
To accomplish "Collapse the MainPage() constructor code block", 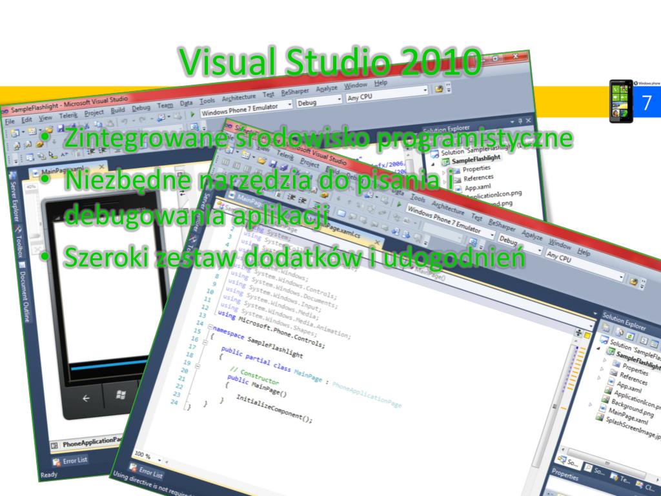I will [198, 367].
